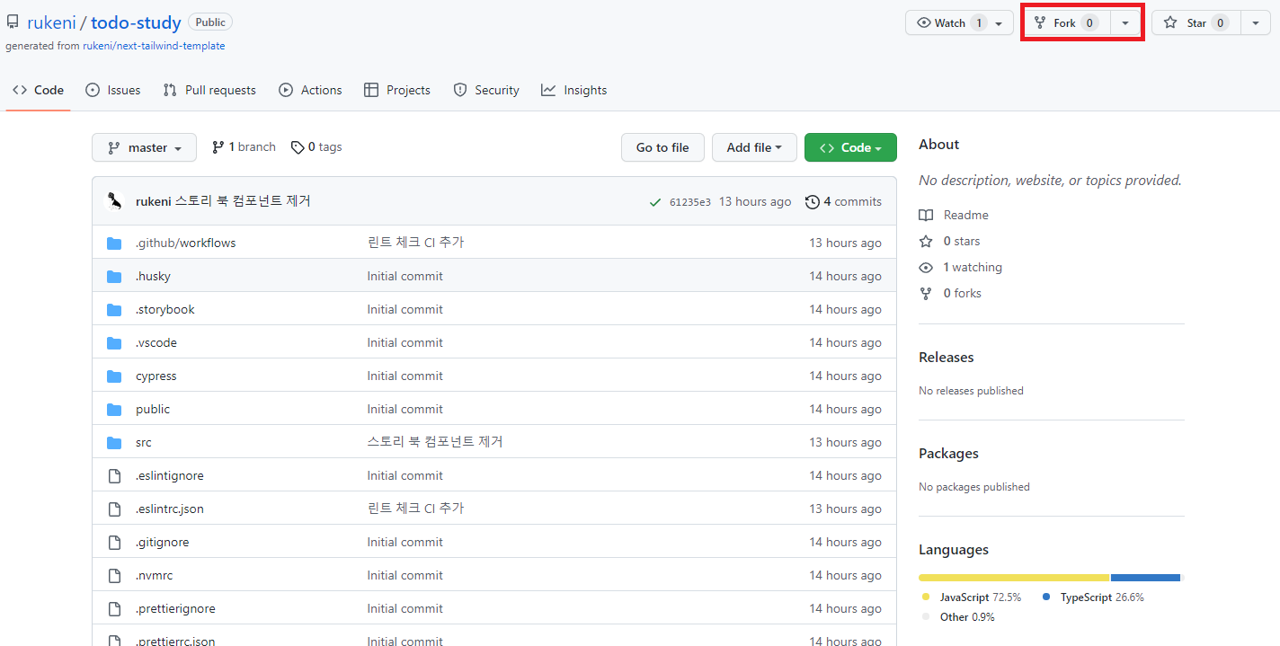
Task: Open the Packages heading link
Action: click(948, 453)
